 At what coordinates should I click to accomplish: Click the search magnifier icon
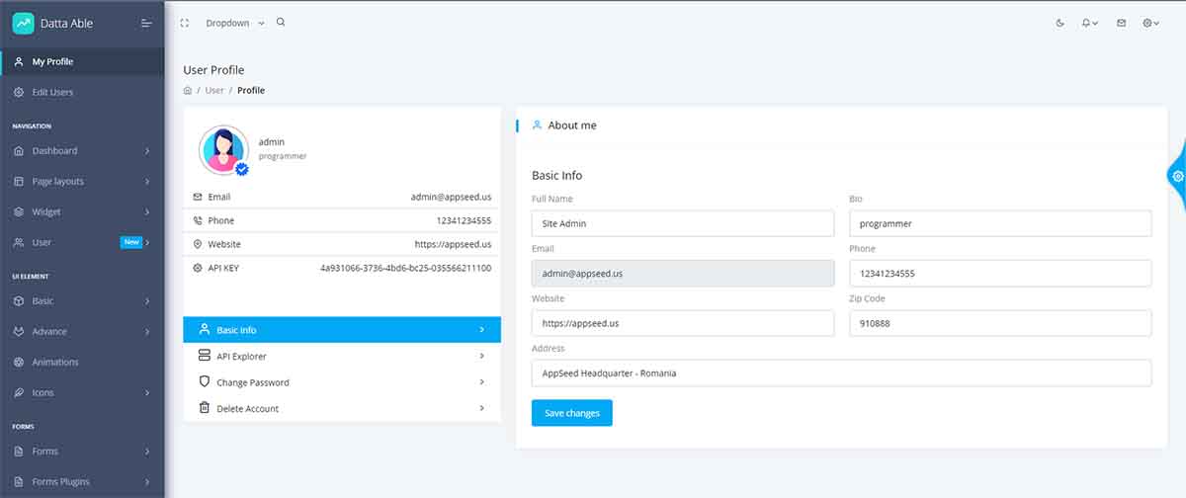pos(281,23)
